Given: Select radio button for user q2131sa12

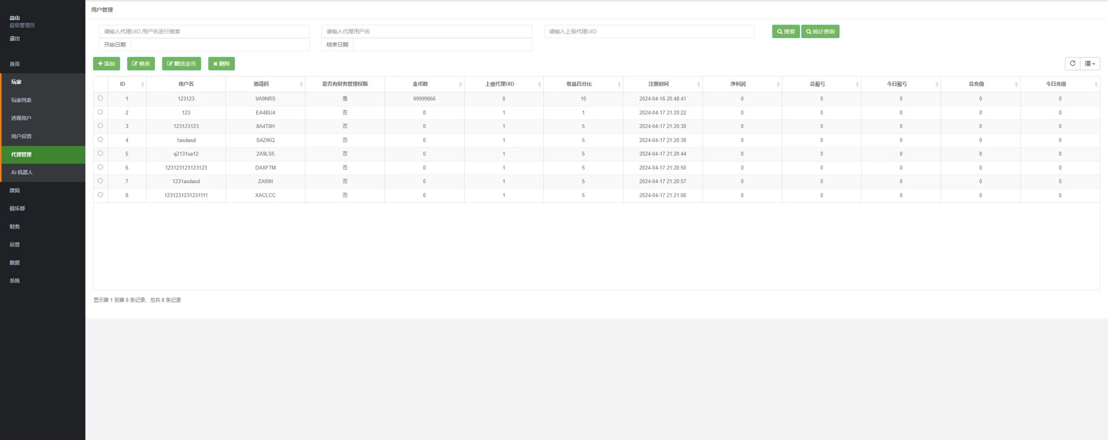Looking at the screenshot, I should [x=100, y=153].
